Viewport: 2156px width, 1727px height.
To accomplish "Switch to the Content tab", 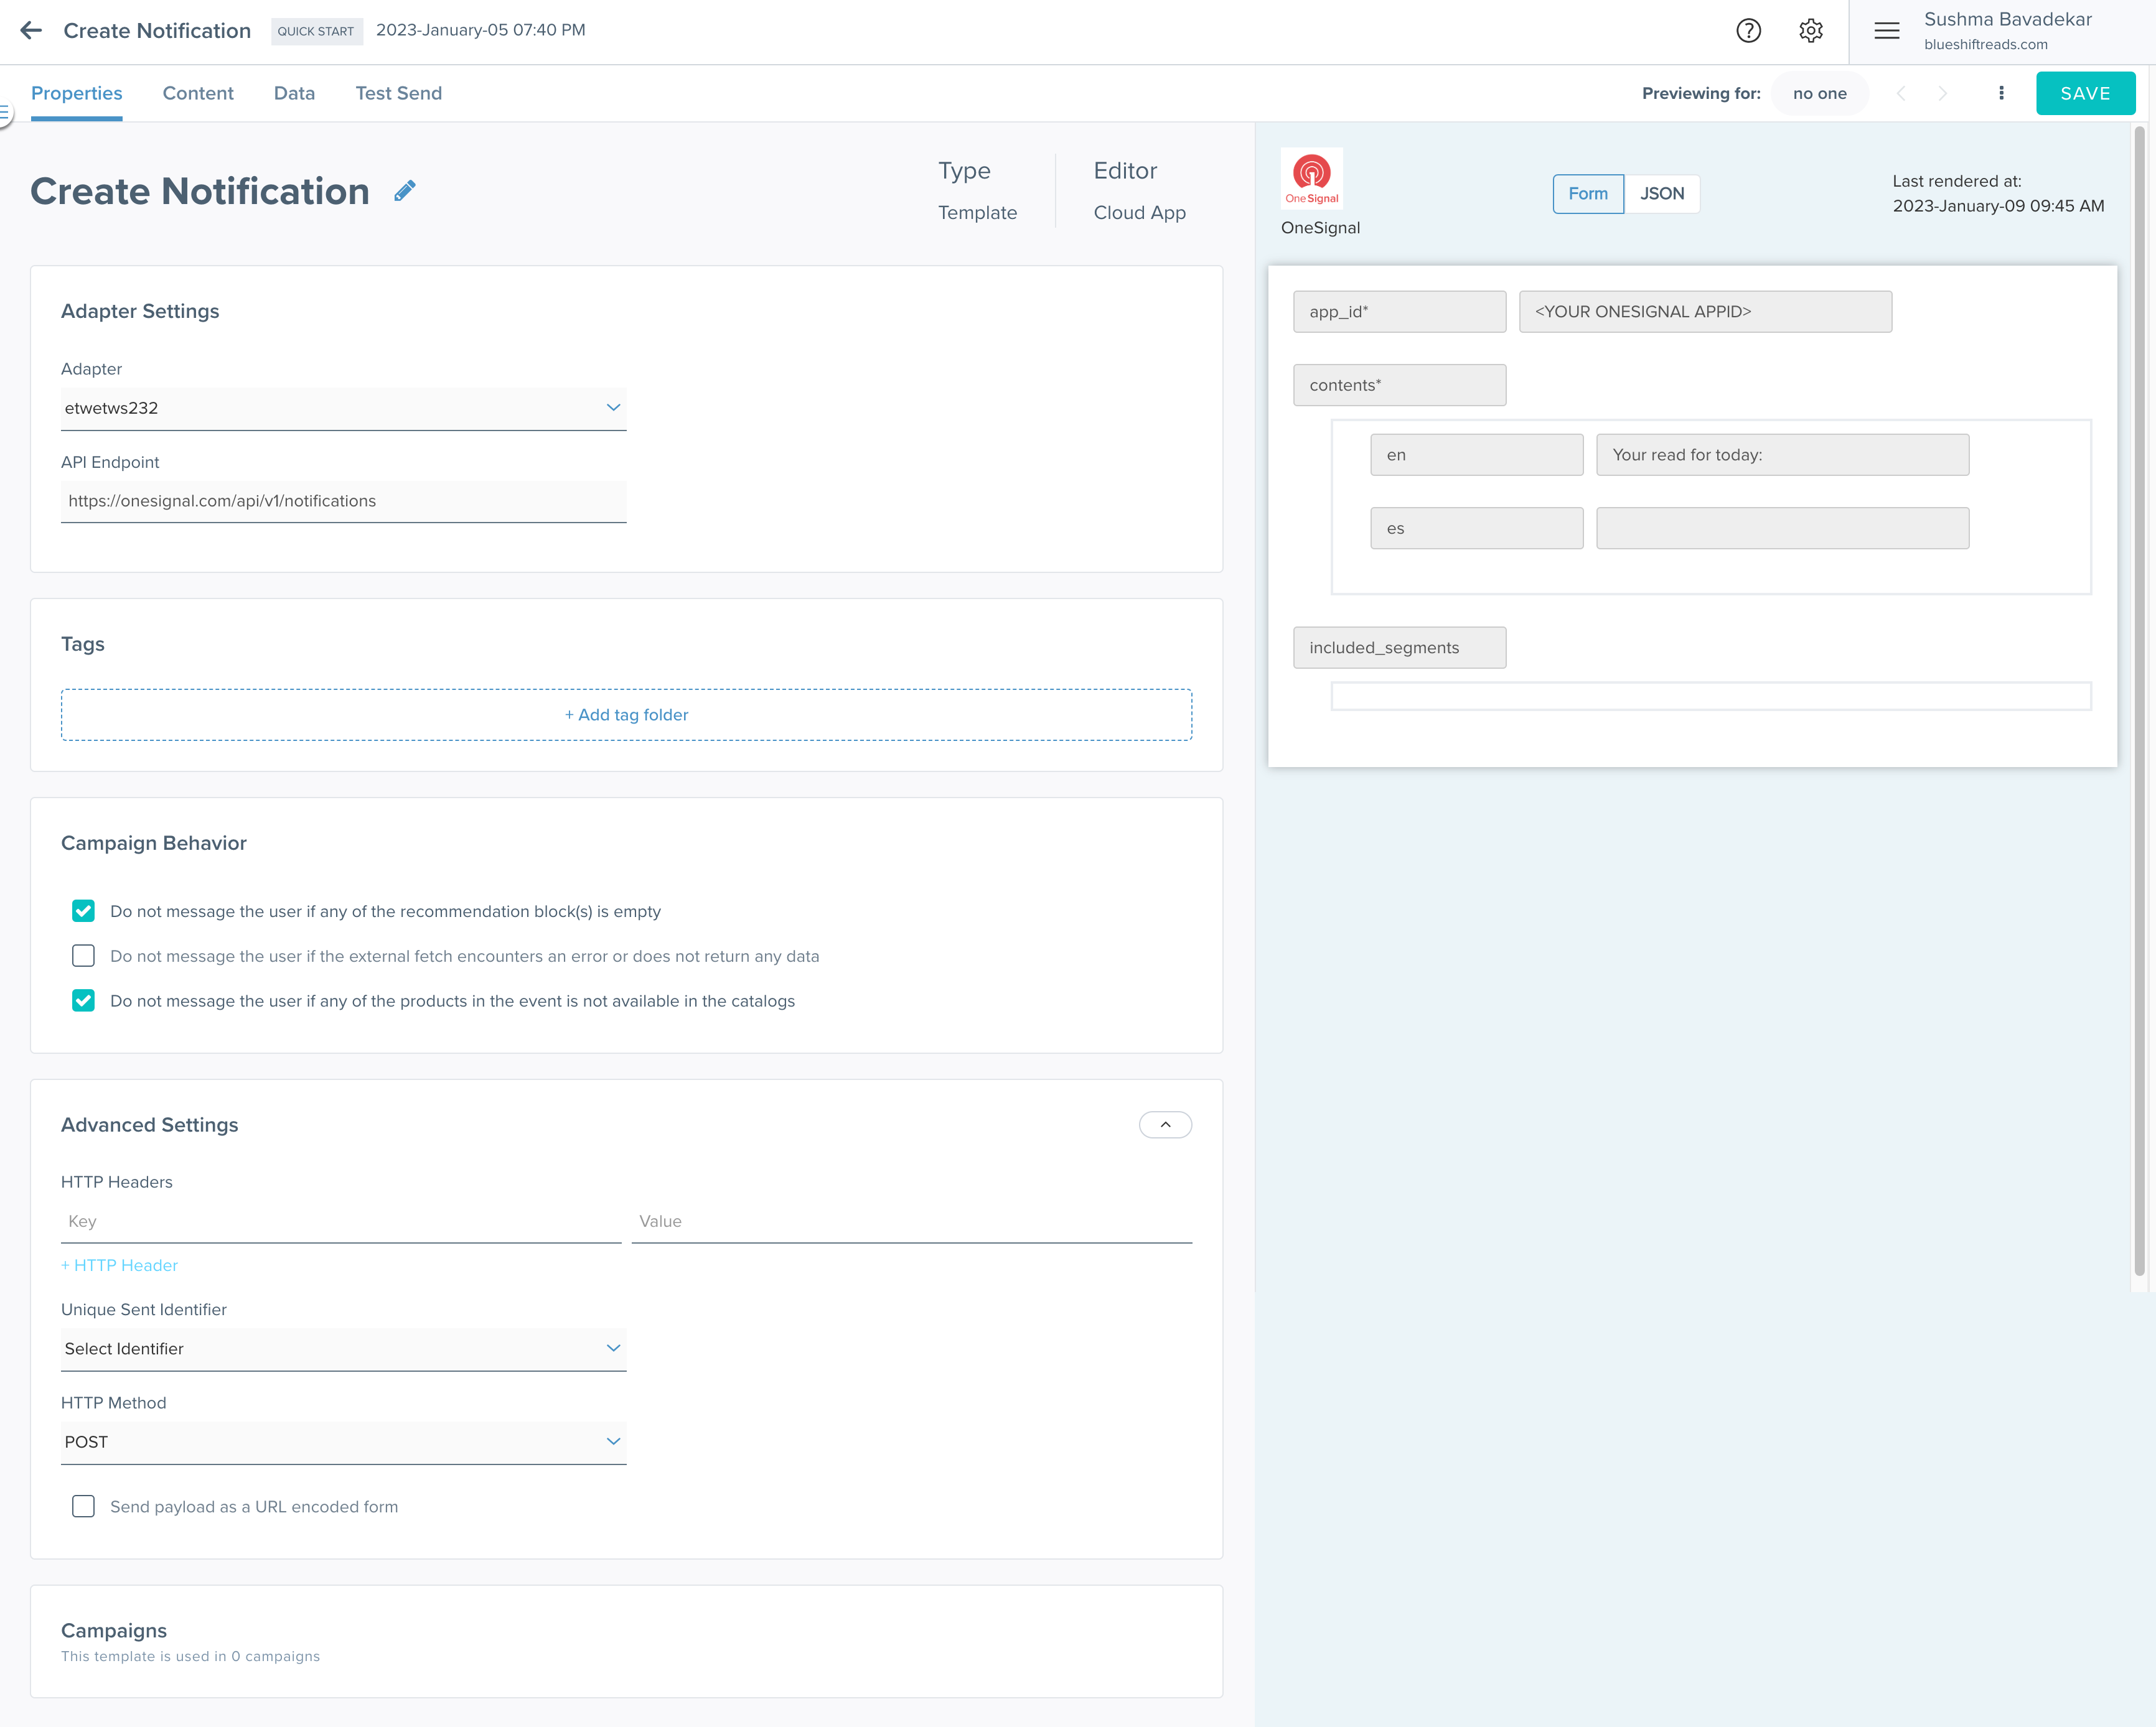I will (x=198, y=93).
